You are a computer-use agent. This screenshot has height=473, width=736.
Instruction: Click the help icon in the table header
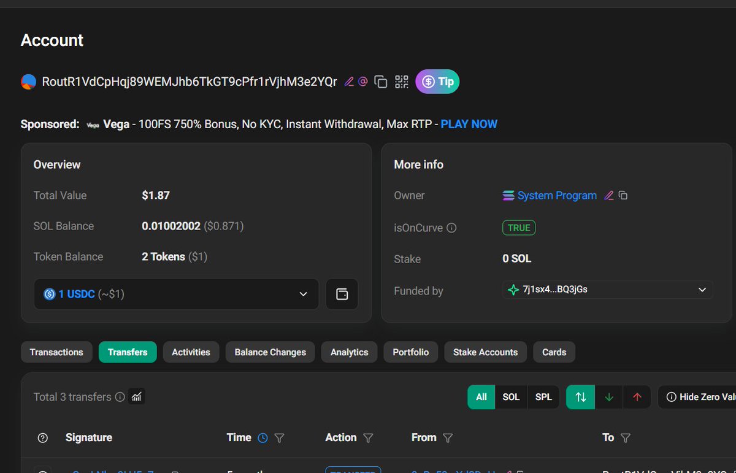(x=42, y=437)
